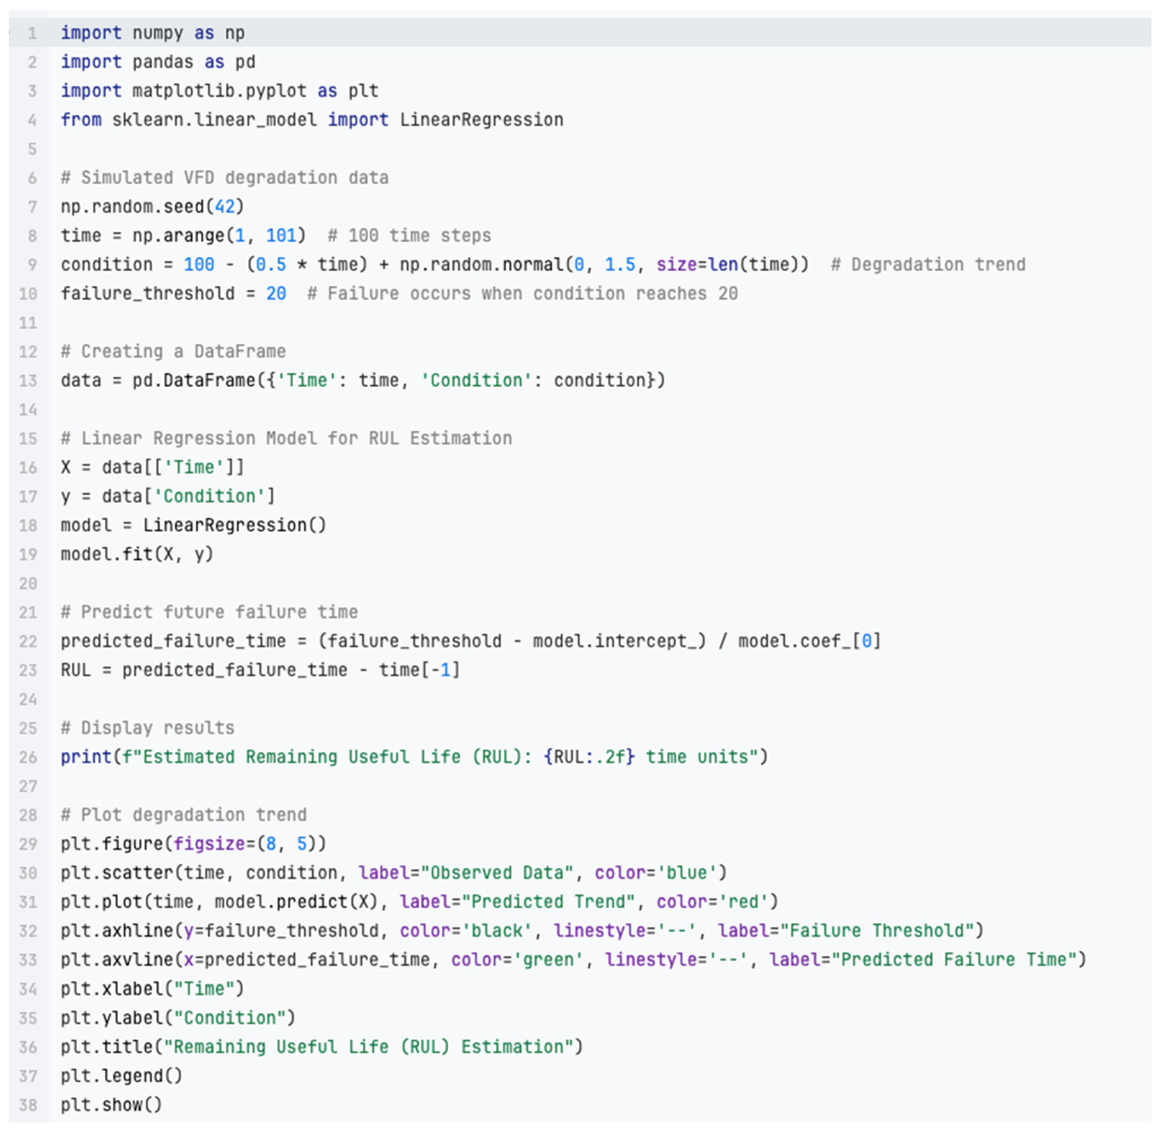This screenshot has height=1133, width=1160.
Task: Click plt.figure figsize argument
Action: (208, 844)
